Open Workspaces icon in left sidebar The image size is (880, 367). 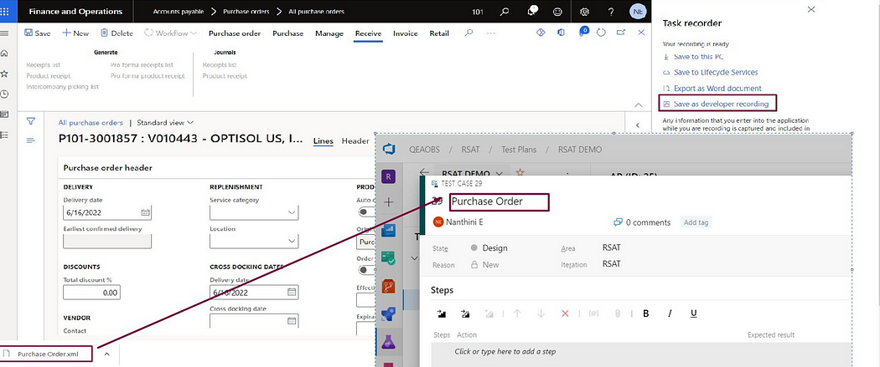4,115
